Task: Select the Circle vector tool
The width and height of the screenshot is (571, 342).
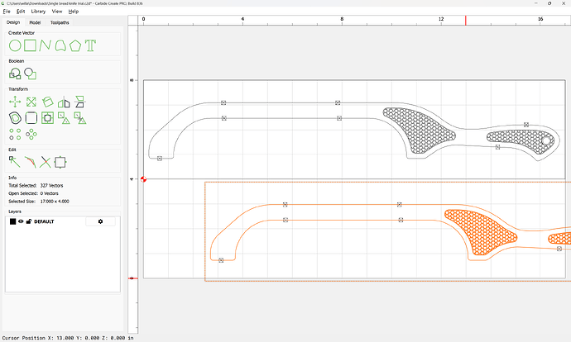Action: click(x=14, y=45)
